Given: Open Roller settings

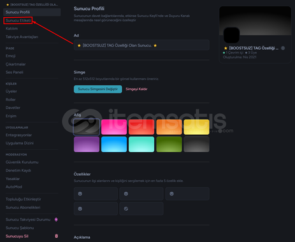Looking at the screenshot, I should [x=11, y=99].
